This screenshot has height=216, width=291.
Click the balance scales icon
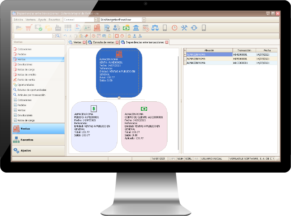155,28
